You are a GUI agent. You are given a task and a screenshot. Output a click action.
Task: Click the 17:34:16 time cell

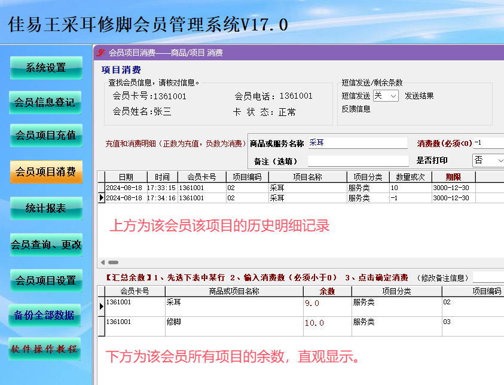[x=161, y=198]
